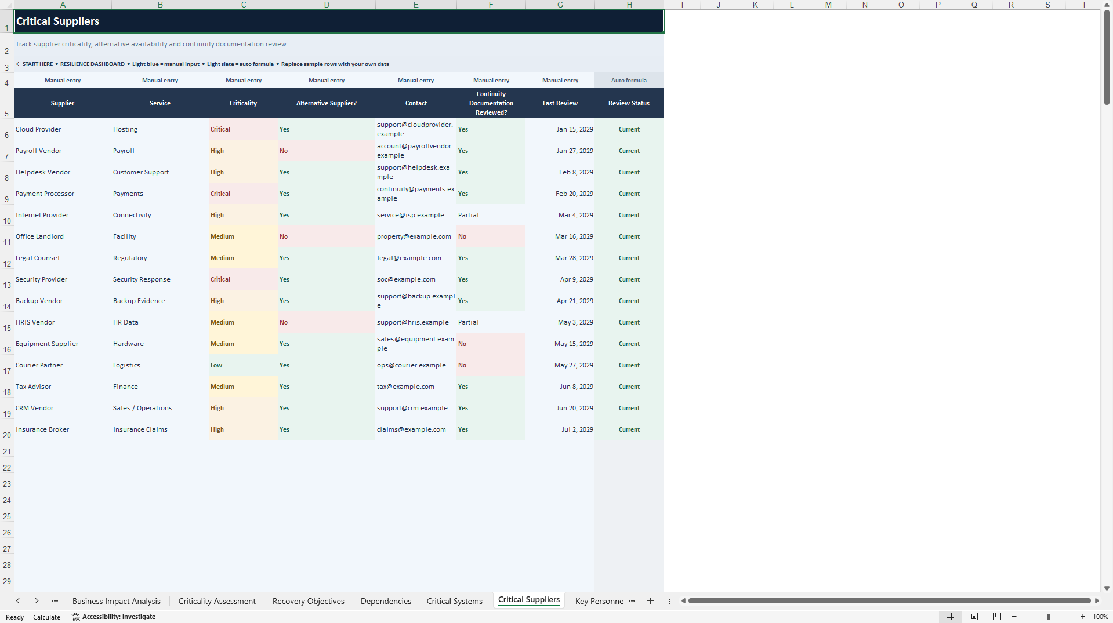Select property@example.com contact cell
This screenshot has height=623, width=1113.
[416, 236]
